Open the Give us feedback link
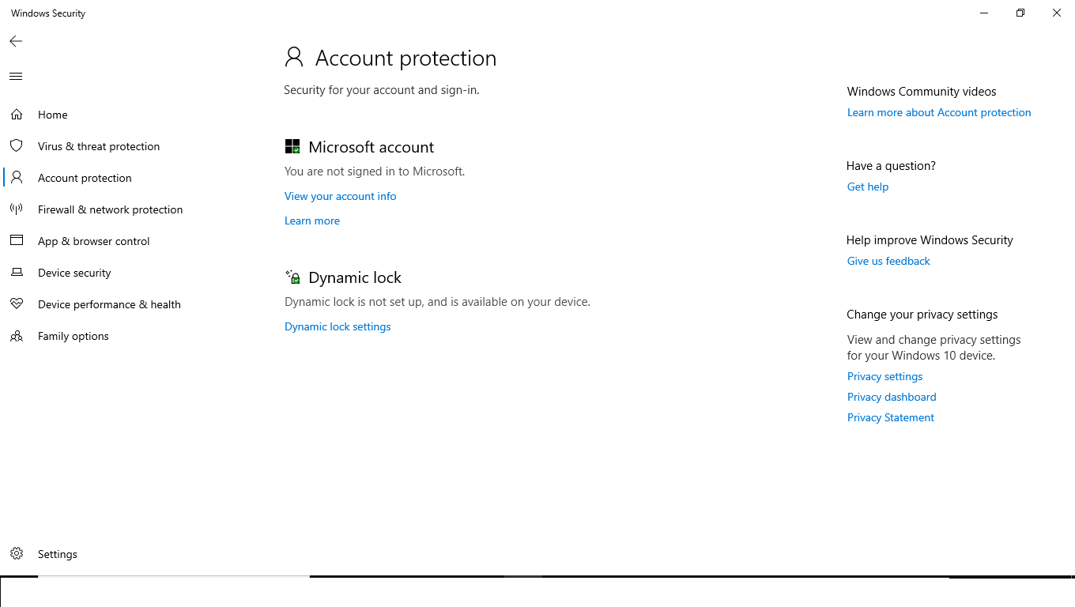 pos(888,261)
